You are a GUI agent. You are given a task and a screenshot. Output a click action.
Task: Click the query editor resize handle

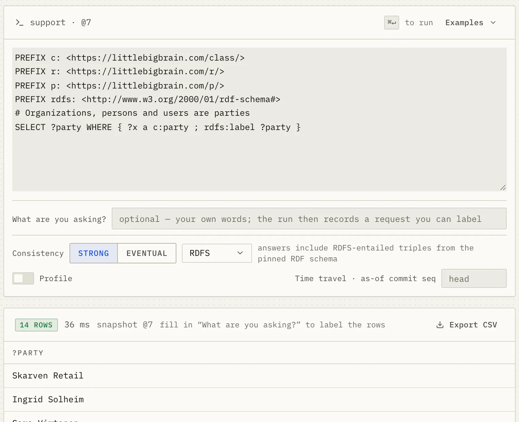pyautogui.click(x=503, y=188)
